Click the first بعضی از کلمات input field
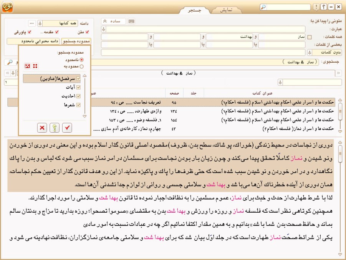Screen dimensions: 346x260 click(282, 45)
